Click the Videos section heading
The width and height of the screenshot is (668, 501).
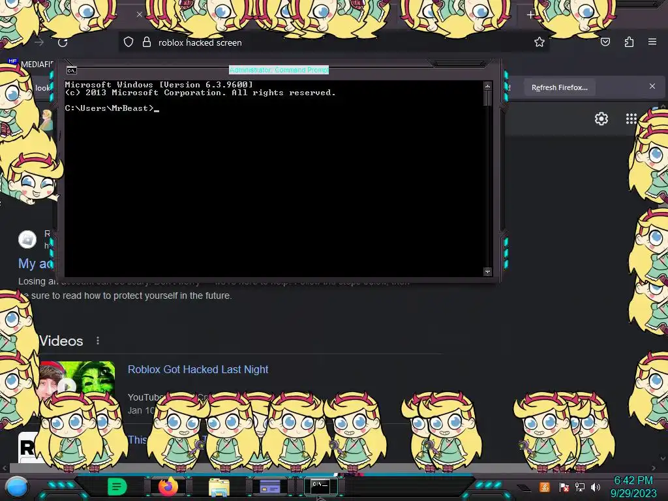click(x=61, y=341)
